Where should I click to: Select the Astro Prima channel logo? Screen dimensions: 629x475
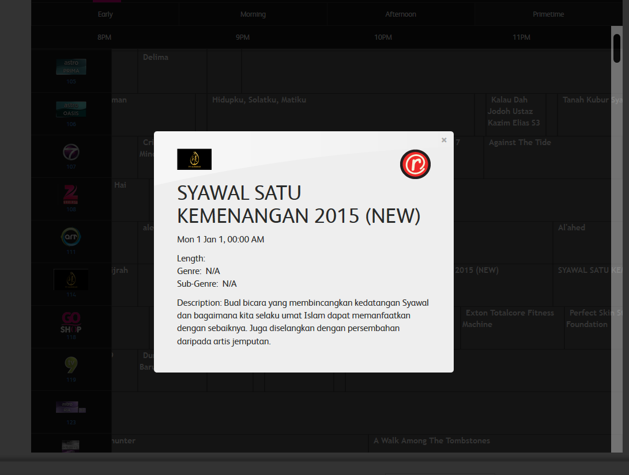point(70,67)
